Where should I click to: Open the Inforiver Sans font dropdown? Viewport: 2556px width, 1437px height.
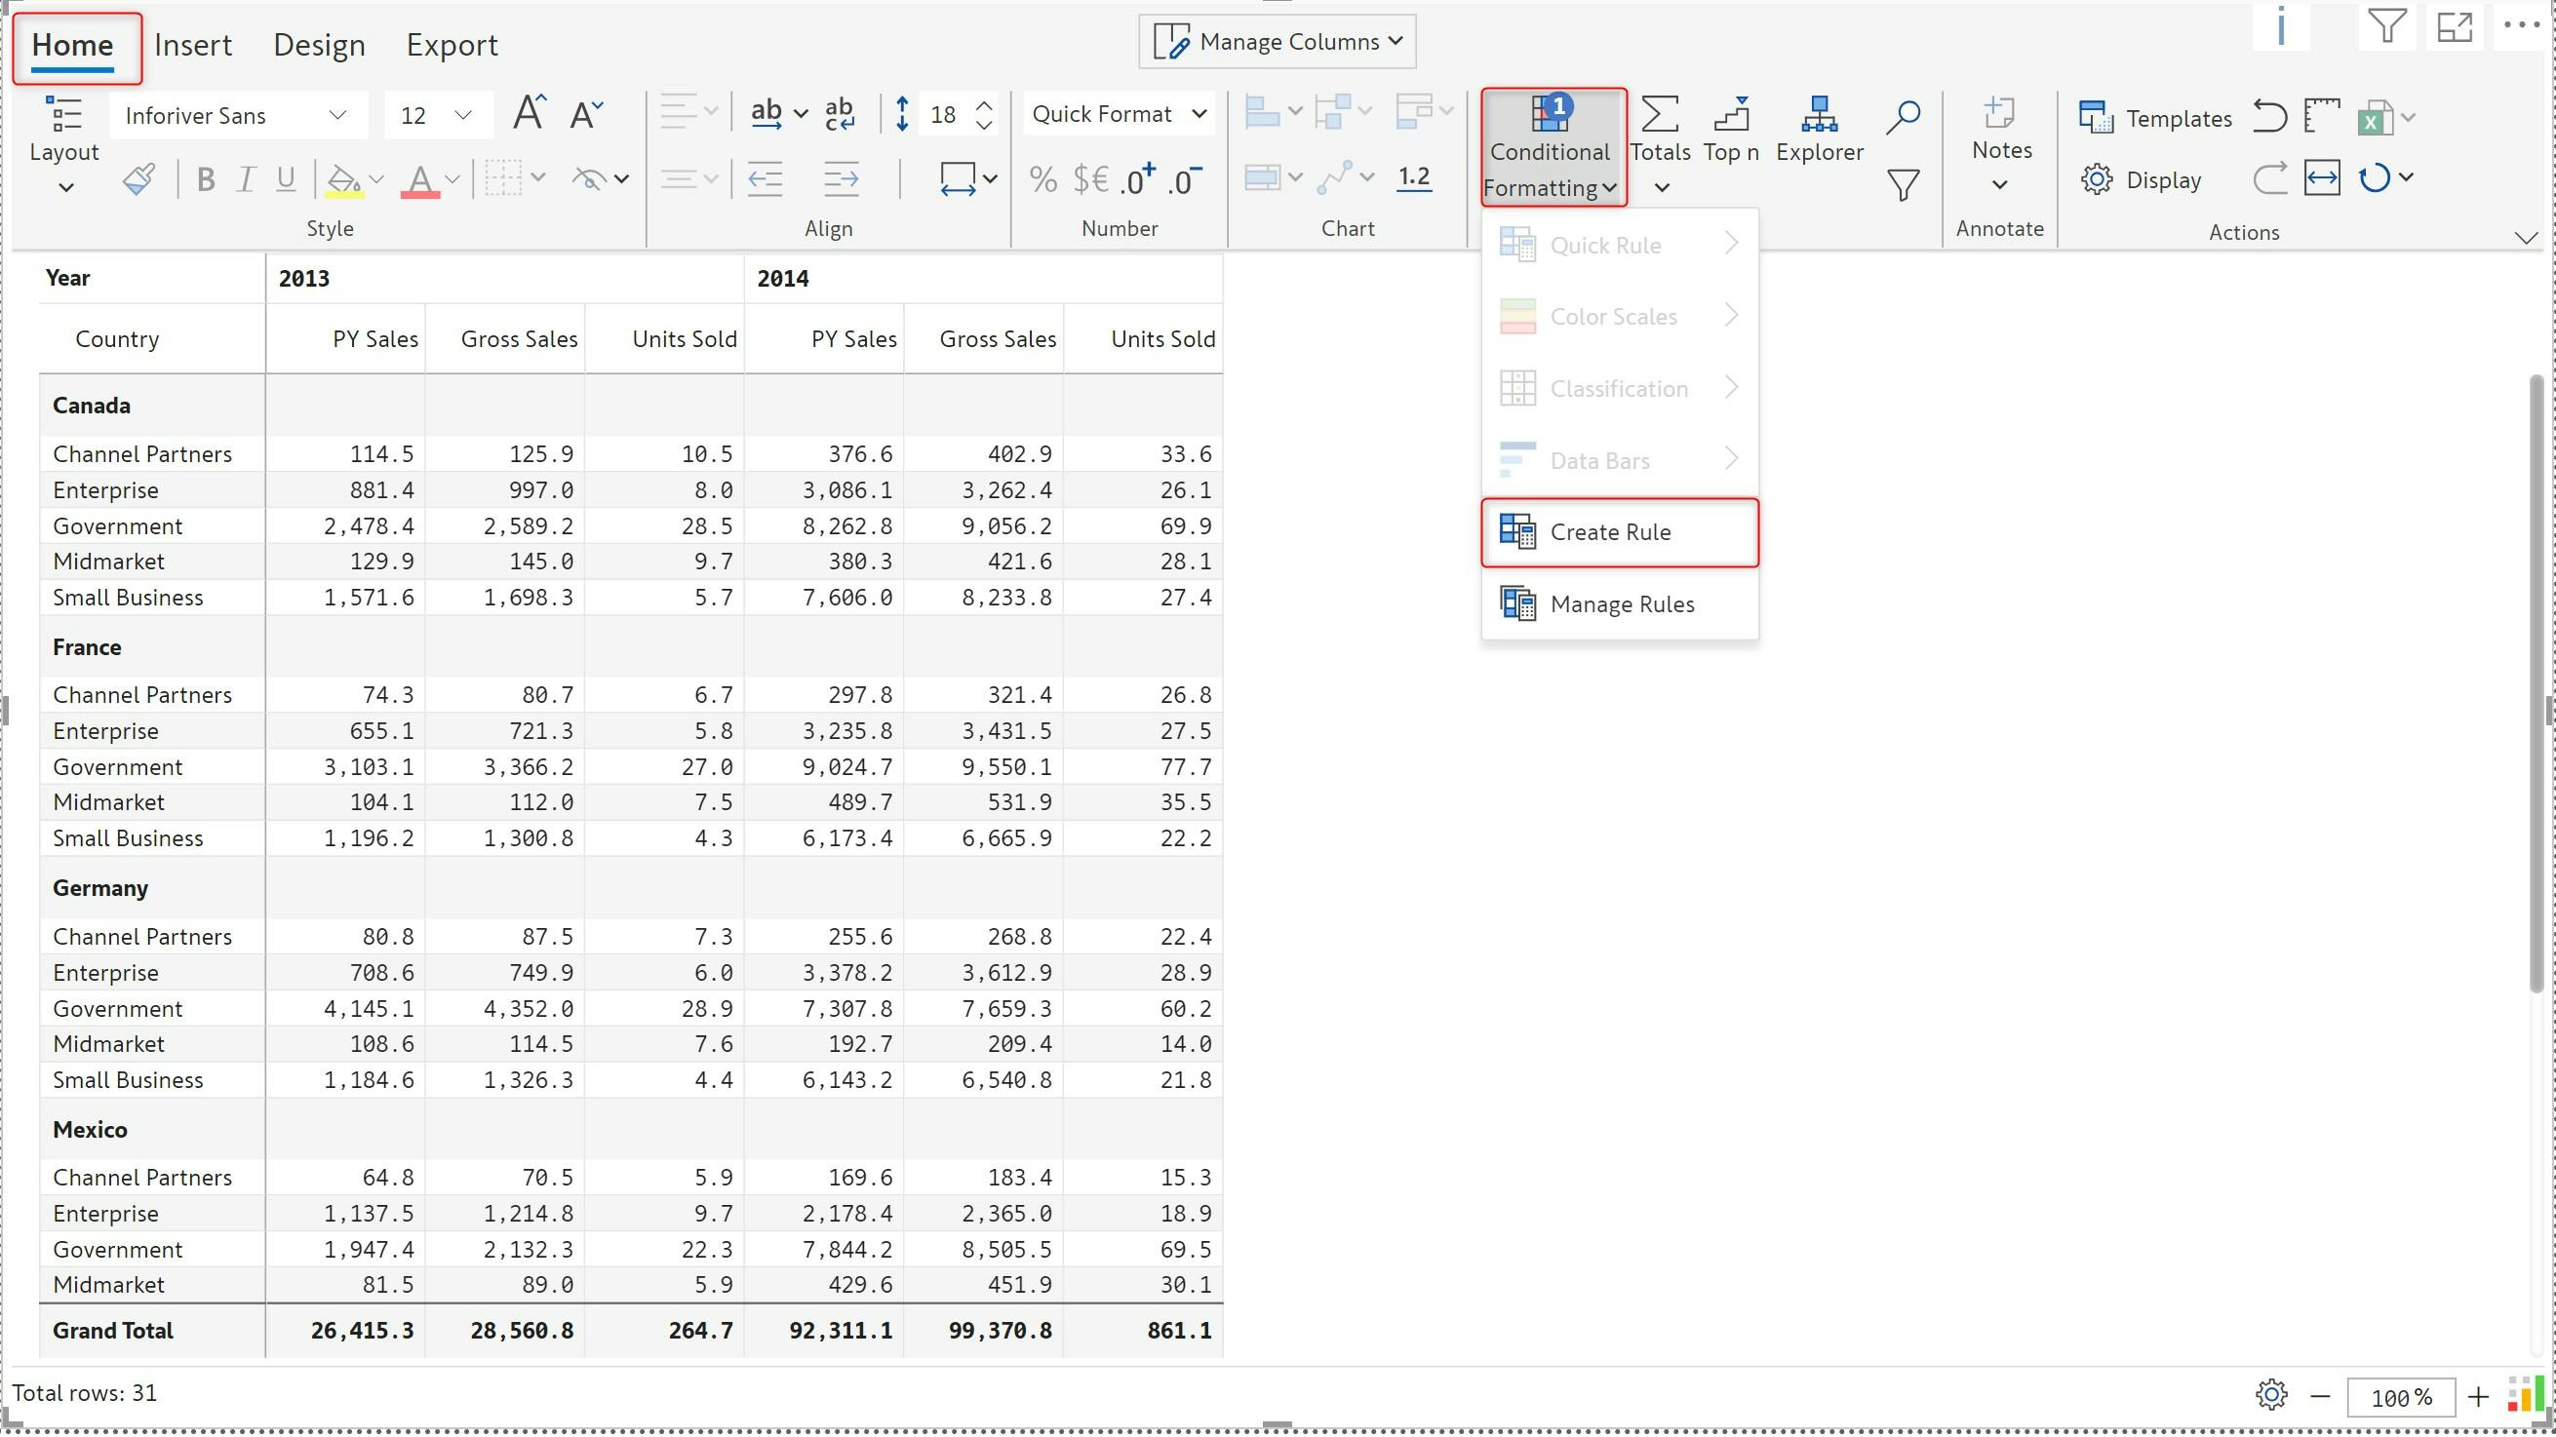pyautogui.click(x=236, y=116)
